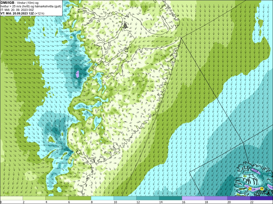273x204 pixels.
Task: Click the legend scale value "6"
Action: (x=69, y=202)
